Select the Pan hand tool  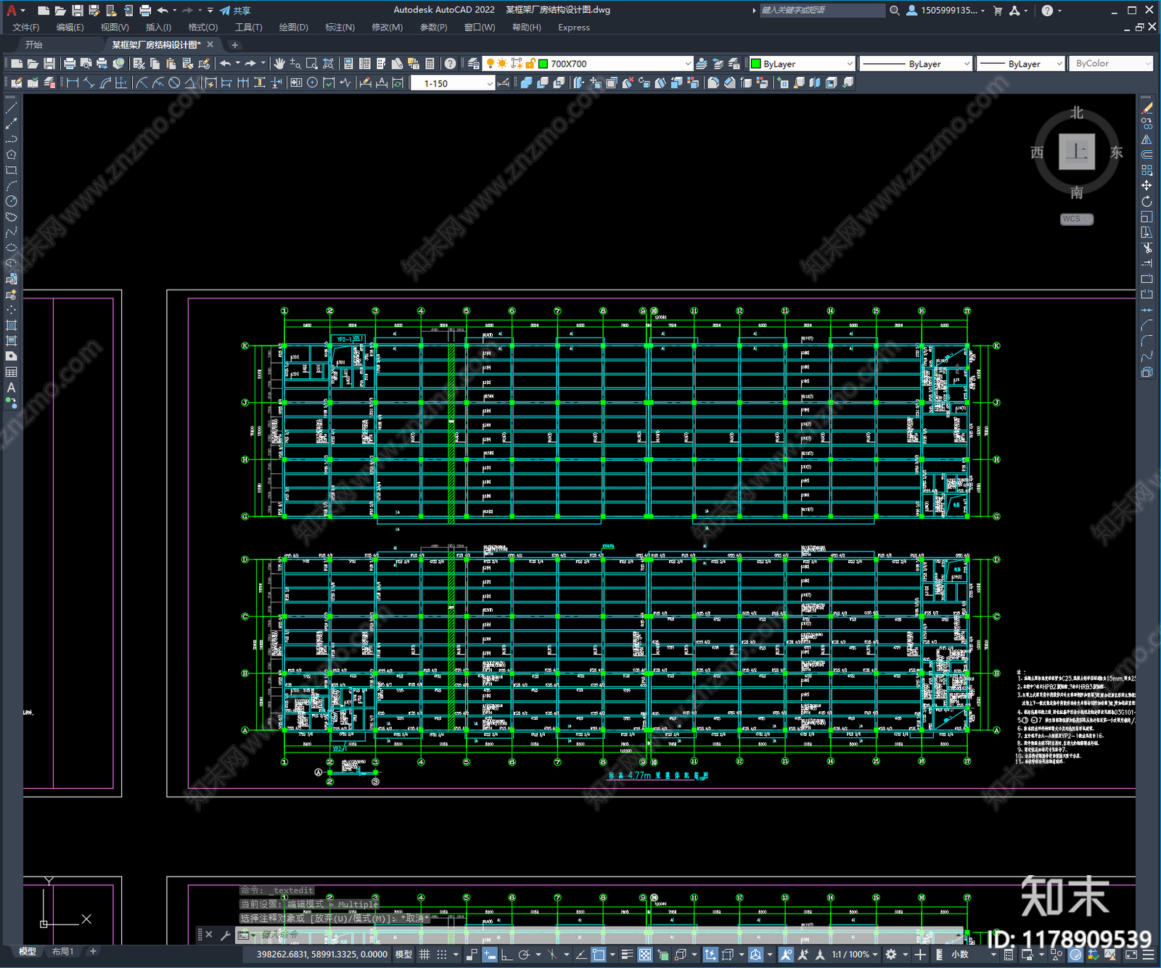(x=279, y=64)
